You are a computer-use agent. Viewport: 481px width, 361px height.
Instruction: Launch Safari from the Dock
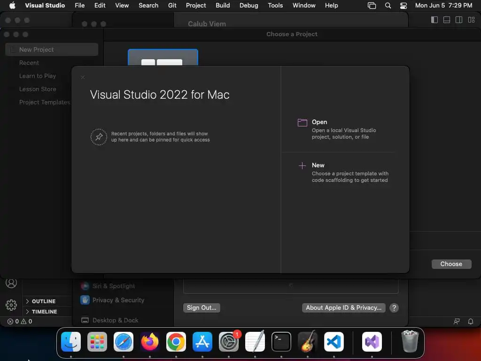(x=124, y=342)
